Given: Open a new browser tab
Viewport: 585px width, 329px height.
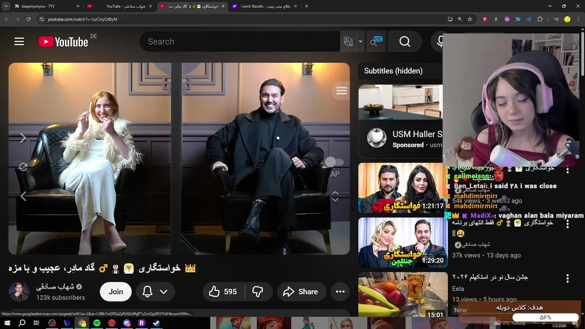Looking at the screenshot, I should 306,6.
